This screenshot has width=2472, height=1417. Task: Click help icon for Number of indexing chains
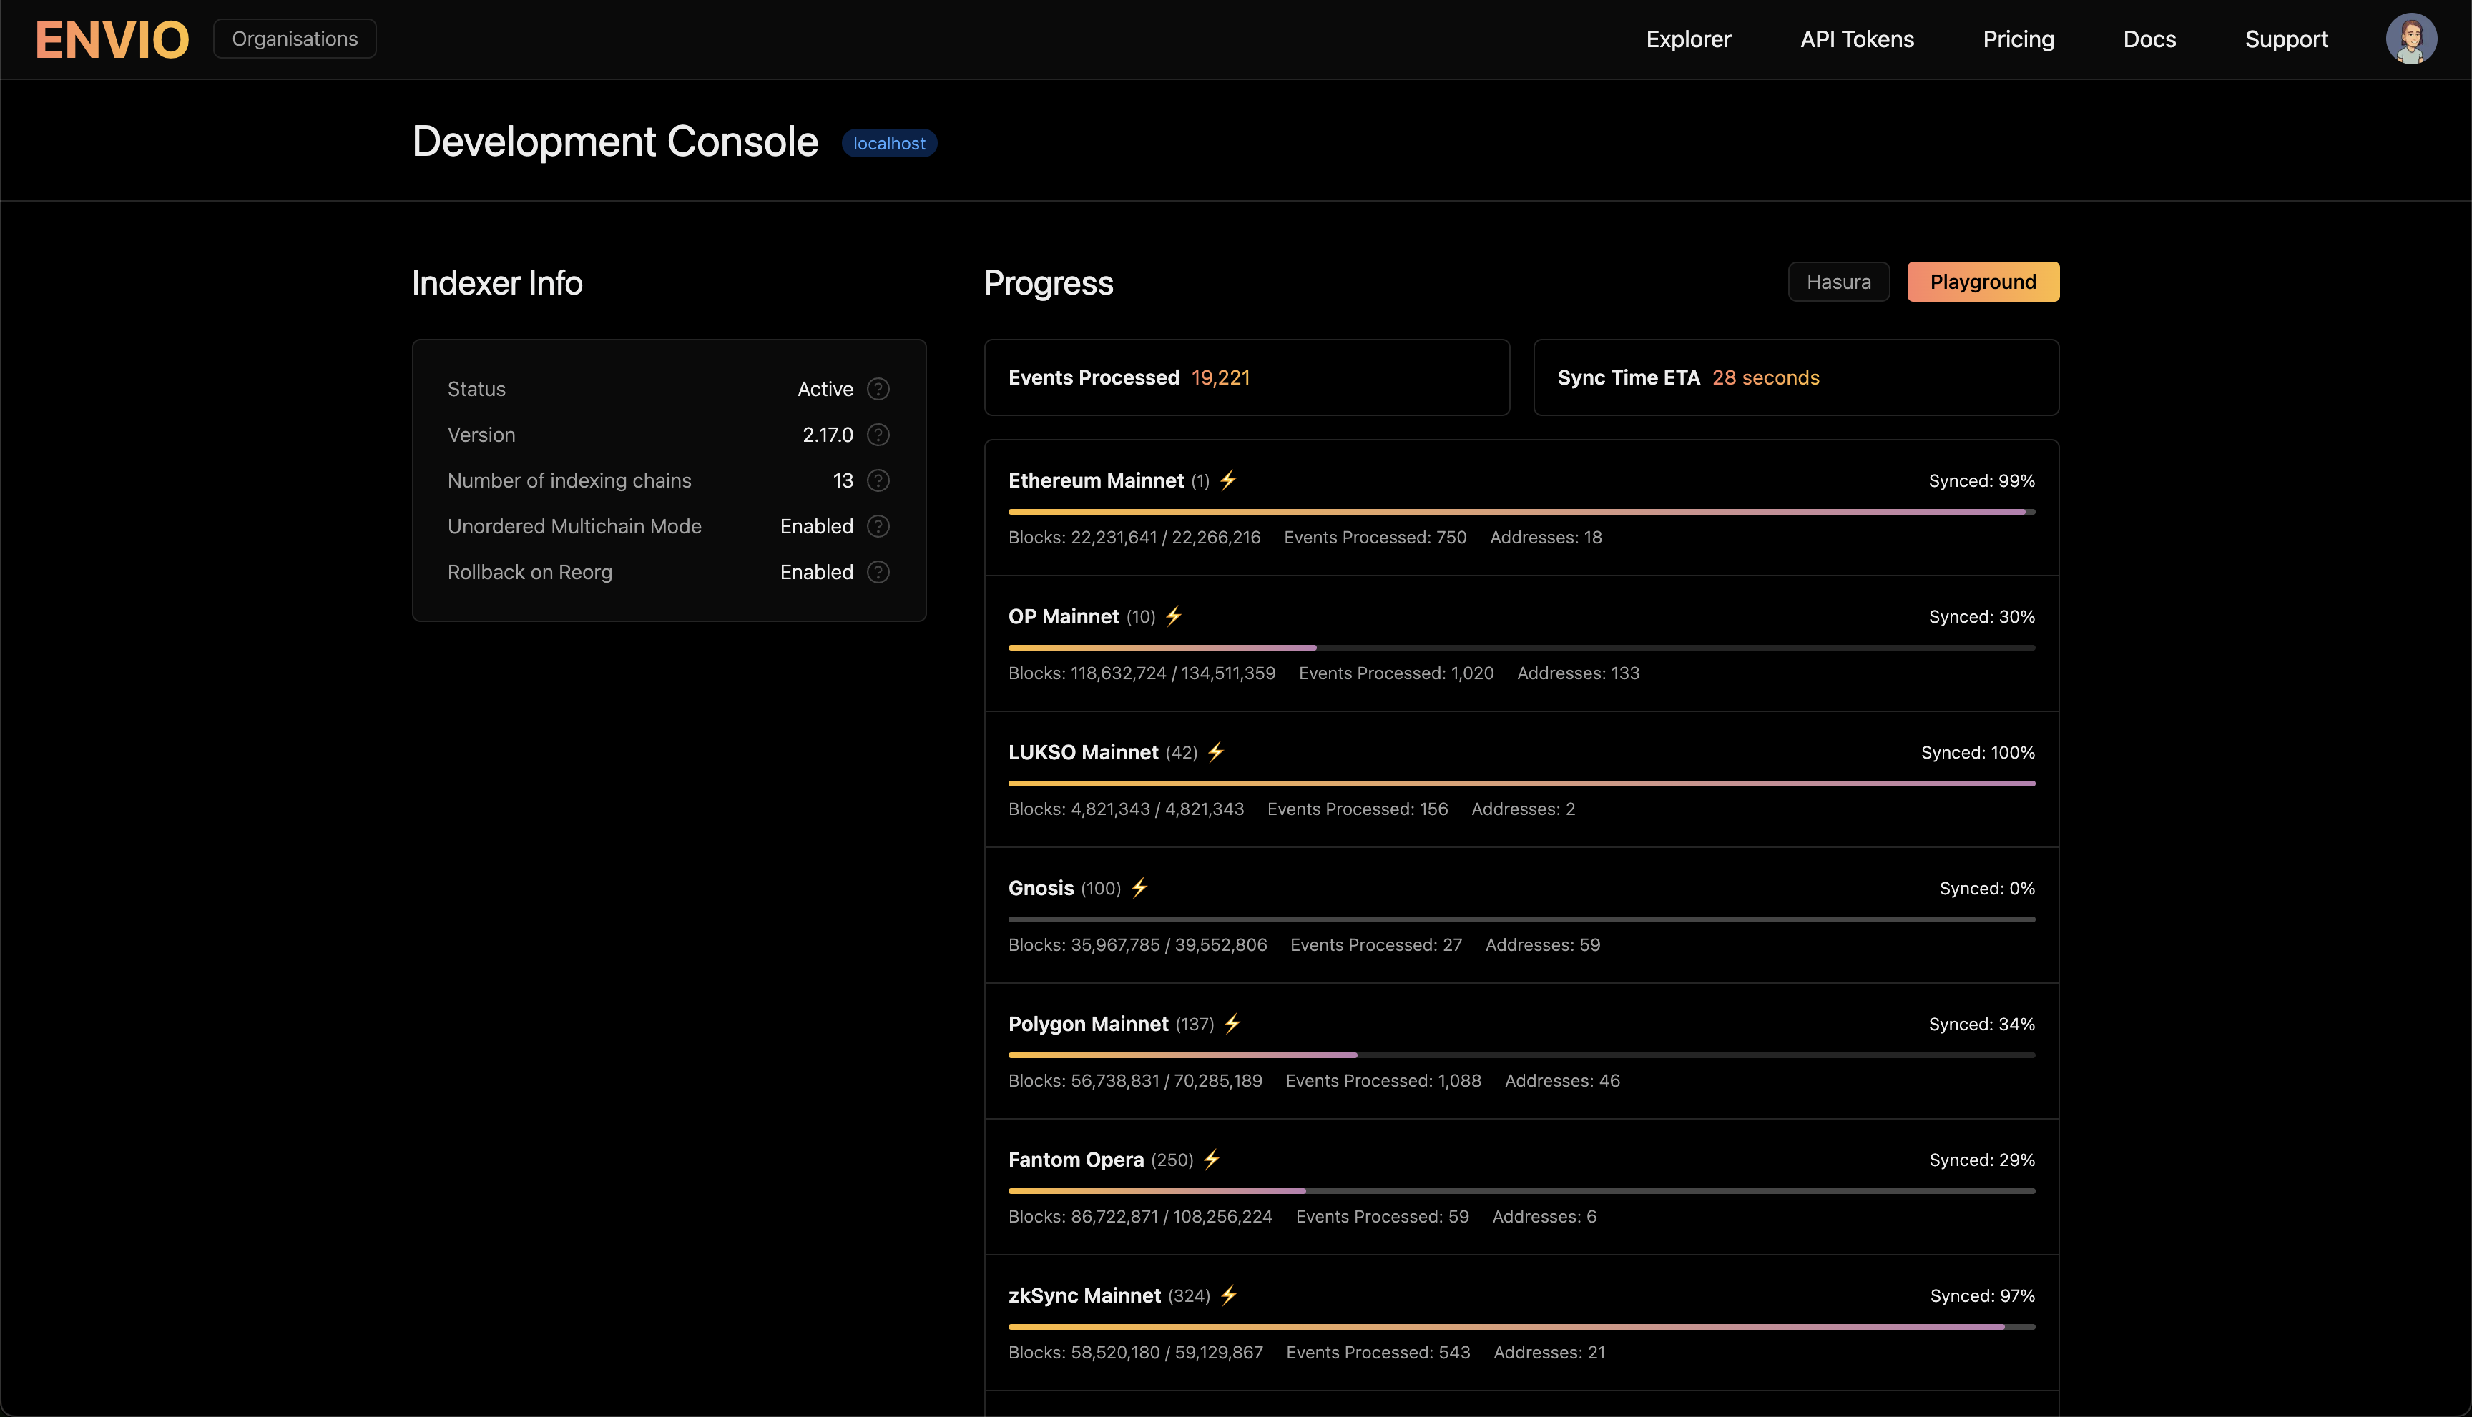click(877, 480)
